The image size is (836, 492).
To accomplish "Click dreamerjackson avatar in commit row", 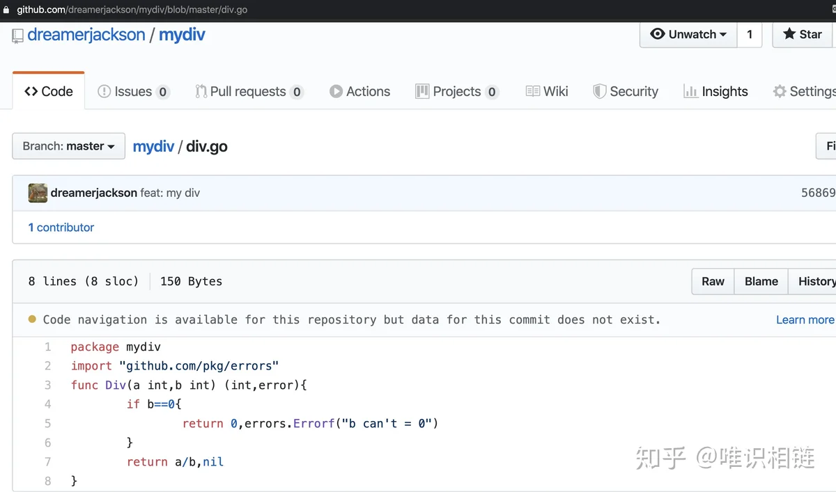I will pos(38,193).
